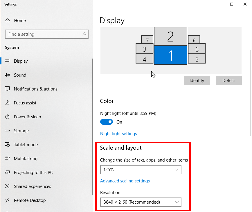Open Night light settings link
The image size is (252, 212).
[x=118, y=134]
